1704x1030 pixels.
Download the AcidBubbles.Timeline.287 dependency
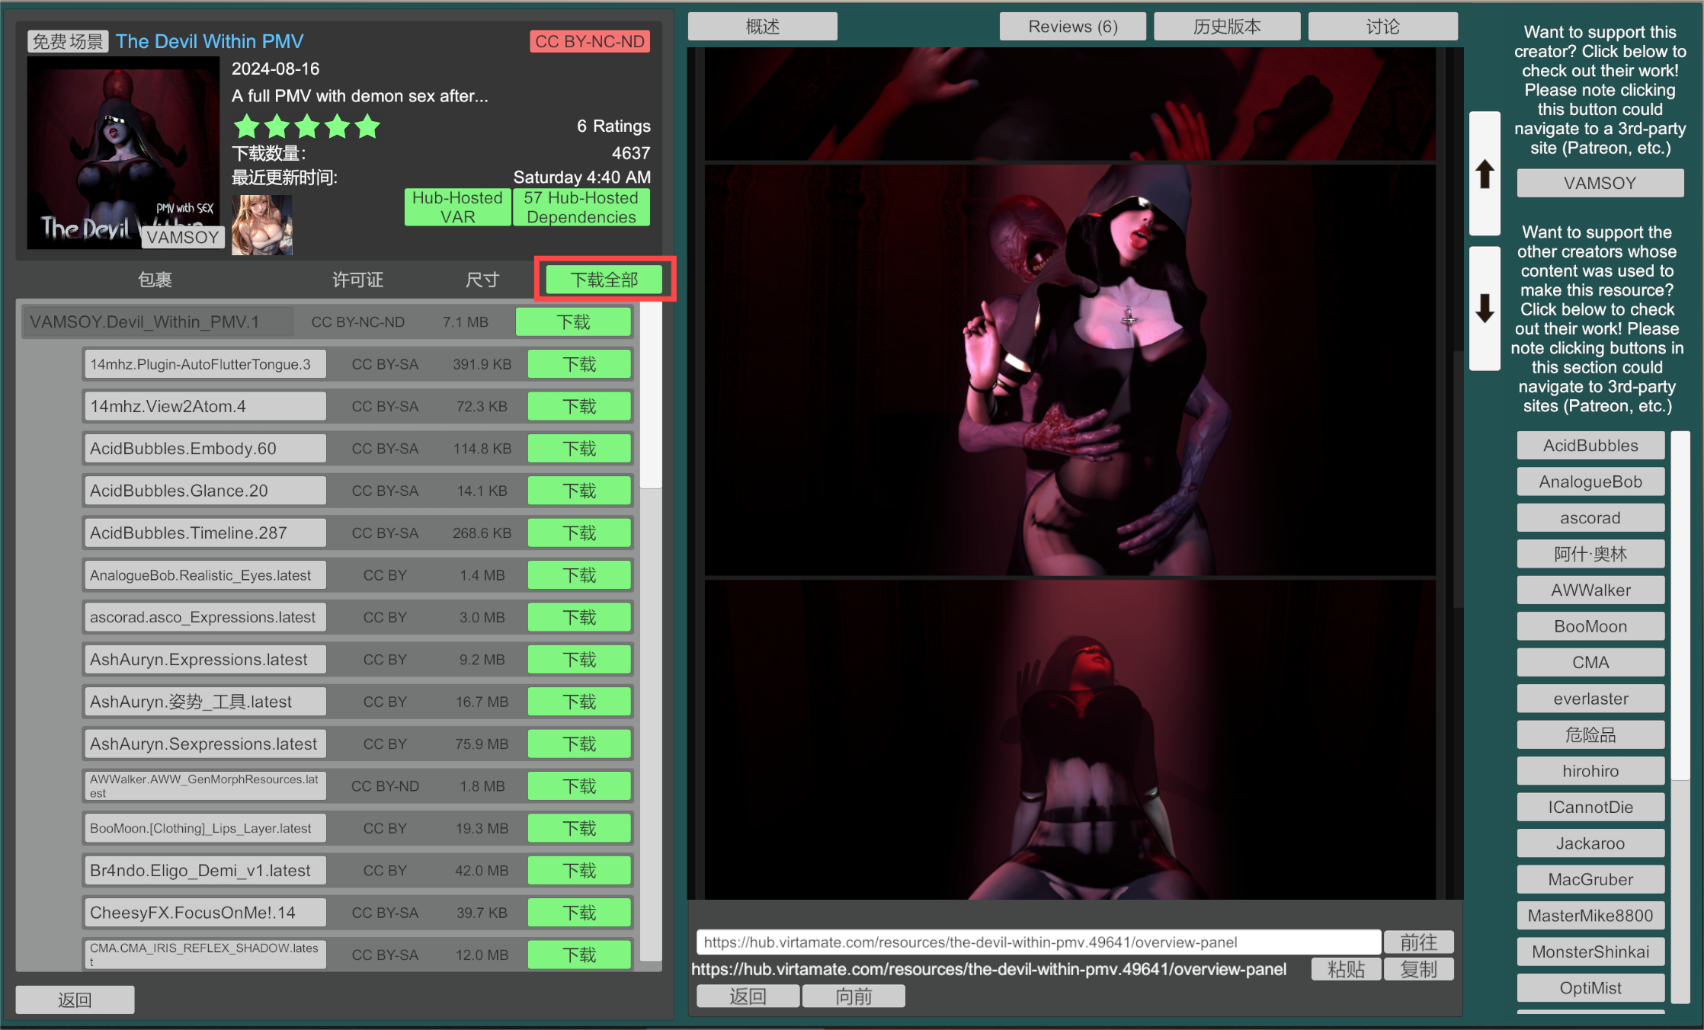pyautogui.click(x=579, y=533)
